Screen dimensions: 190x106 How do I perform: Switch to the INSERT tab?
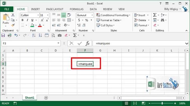(x=35, y=9)
